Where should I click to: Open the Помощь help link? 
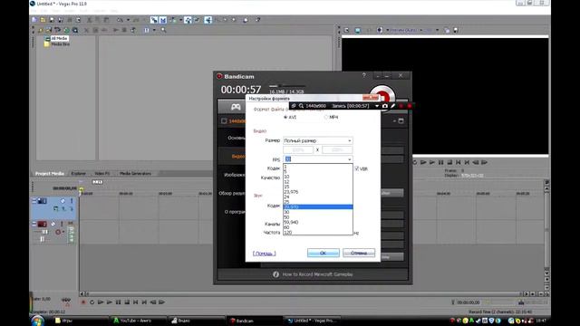click(264, 254)
